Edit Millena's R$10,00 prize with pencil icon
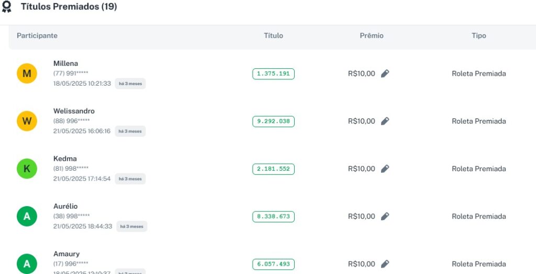The height and width of the screenshot is (274, 536). click(x=385, y=74)
